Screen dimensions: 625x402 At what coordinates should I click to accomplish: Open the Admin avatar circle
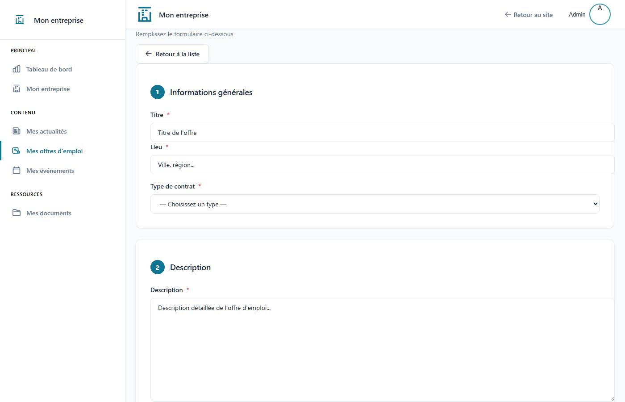point(600,14)
